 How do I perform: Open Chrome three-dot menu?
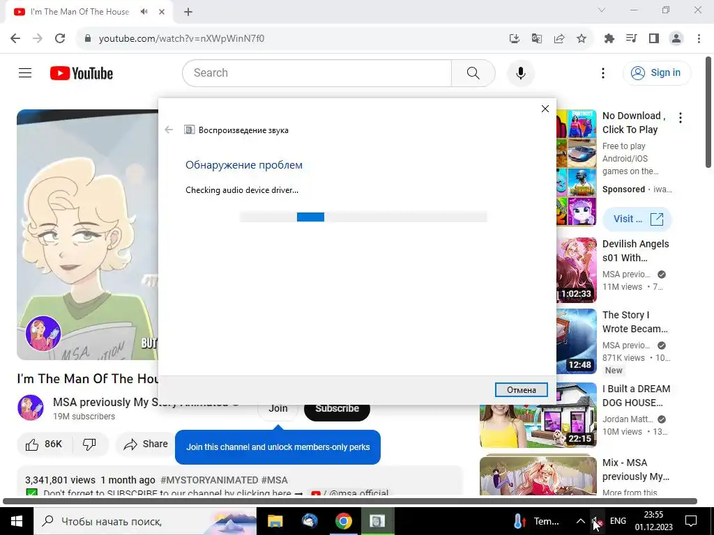(699, 38)
